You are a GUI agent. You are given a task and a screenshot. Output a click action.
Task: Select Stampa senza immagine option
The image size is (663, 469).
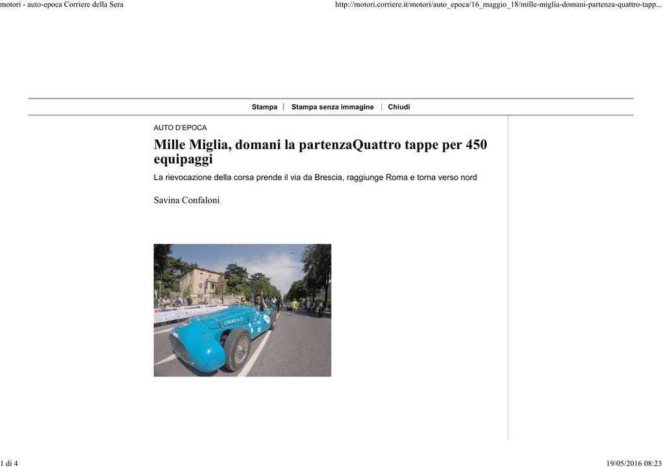pyautogui.click(x=332, y=107)
